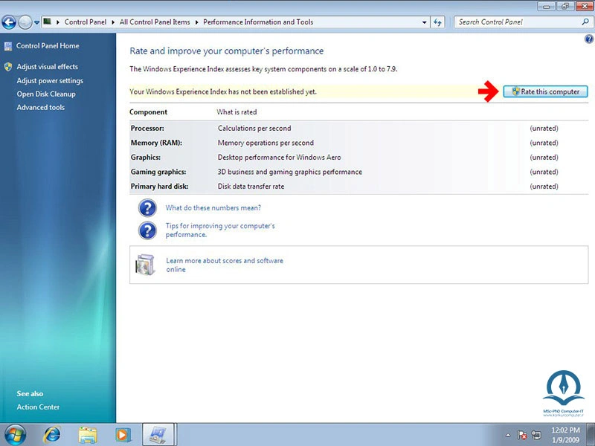595x446 pixels.
Task: Select Control Panel in the breadcrumb
Action: pos(86,22)
